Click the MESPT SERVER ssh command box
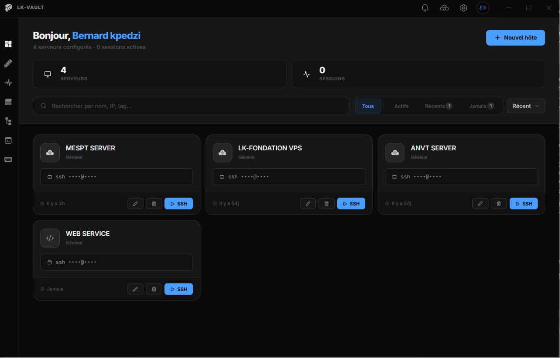This screenshot has width=560, height=358. pos(117,177)
